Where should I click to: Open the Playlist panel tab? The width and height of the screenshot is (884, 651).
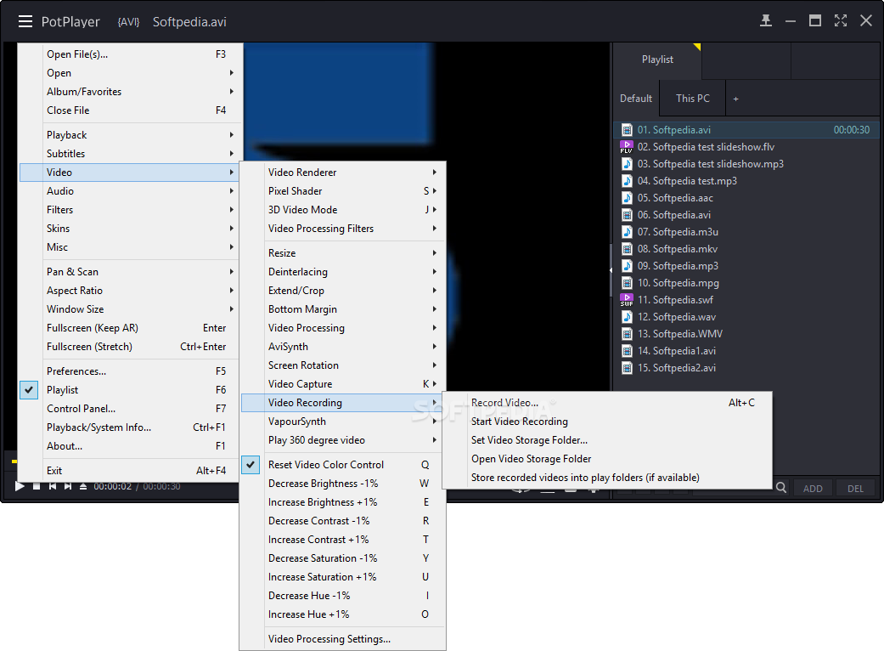[657, 59]
